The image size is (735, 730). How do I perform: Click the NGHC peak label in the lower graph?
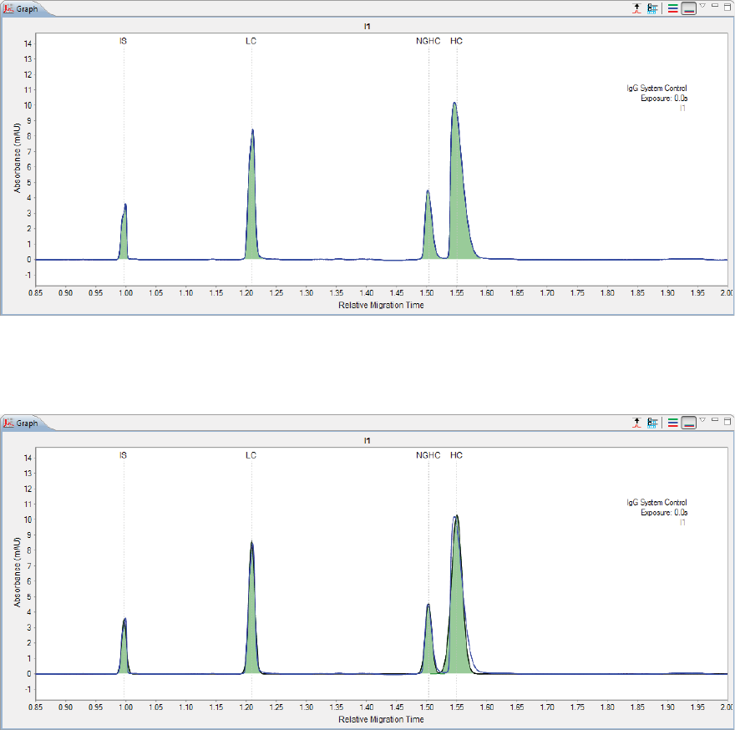428,455
